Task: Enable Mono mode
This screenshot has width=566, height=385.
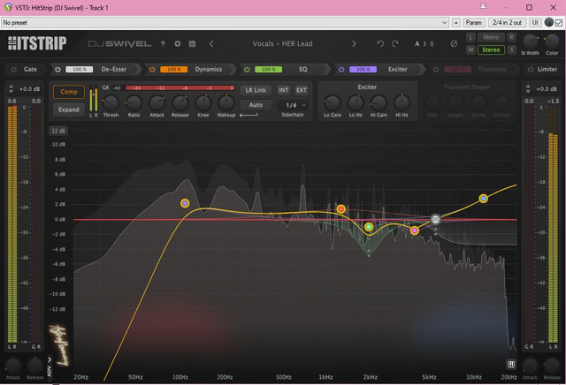Action: pos(491,37)
